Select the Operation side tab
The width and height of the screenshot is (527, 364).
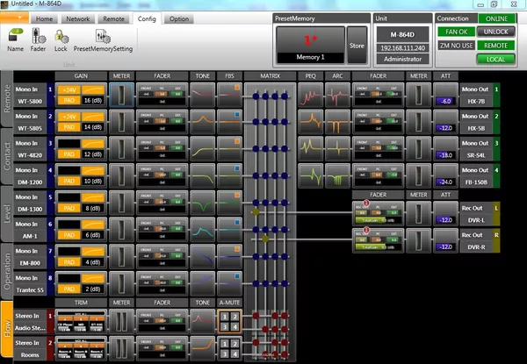coord(7,271)
